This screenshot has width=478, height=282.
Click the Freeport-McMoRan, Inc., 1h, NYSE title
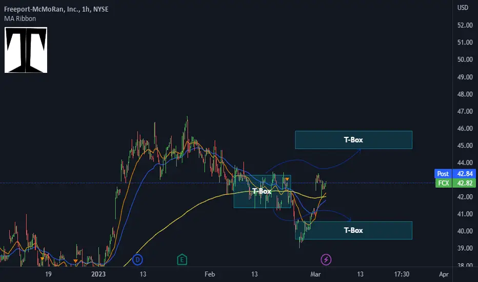[x=56, y=9]
